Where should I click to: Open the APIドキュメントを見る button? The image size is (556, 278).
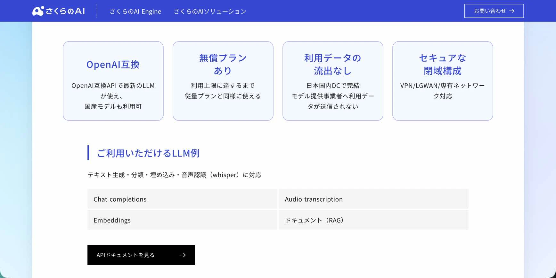click(x=141, y=255)
